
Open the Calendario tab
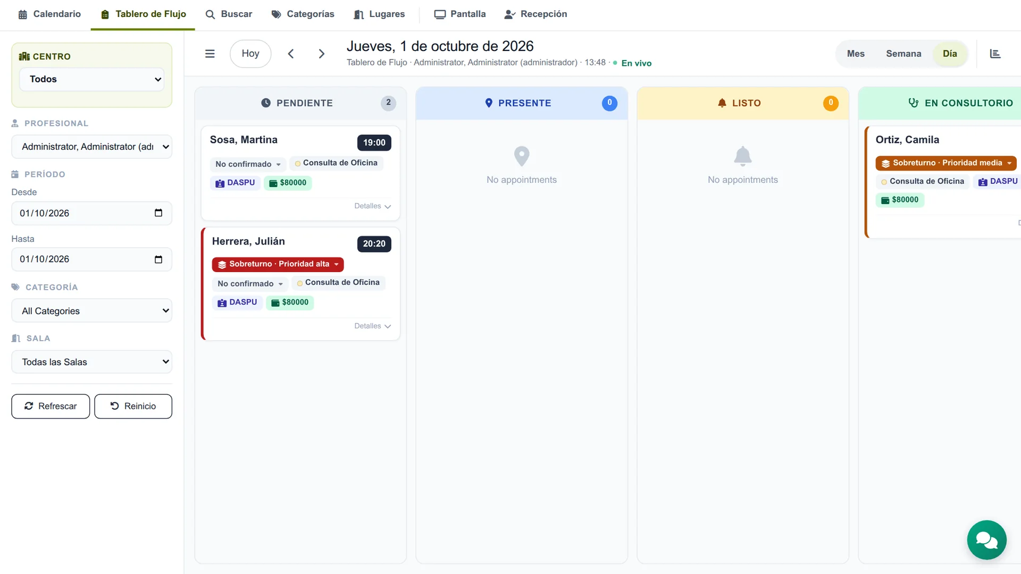click(49, 14)
